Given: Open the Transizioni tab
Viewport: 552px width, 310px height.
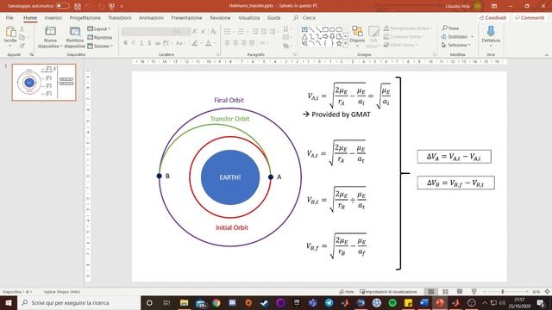Looking at the screenshot, I should click(119, 17).
